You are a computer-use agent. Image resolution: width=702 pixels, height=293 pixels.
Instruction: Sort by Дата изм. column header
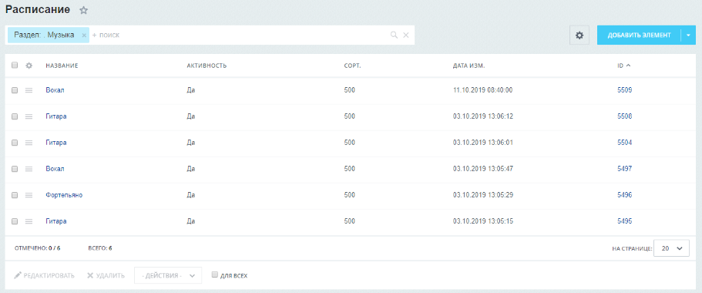(469, 66)
